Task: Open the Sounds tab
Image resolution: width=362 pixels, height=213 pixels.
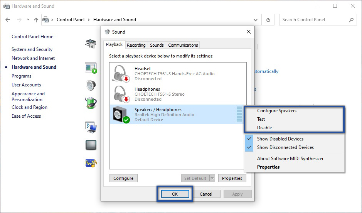Action: (x=157, y=45)
